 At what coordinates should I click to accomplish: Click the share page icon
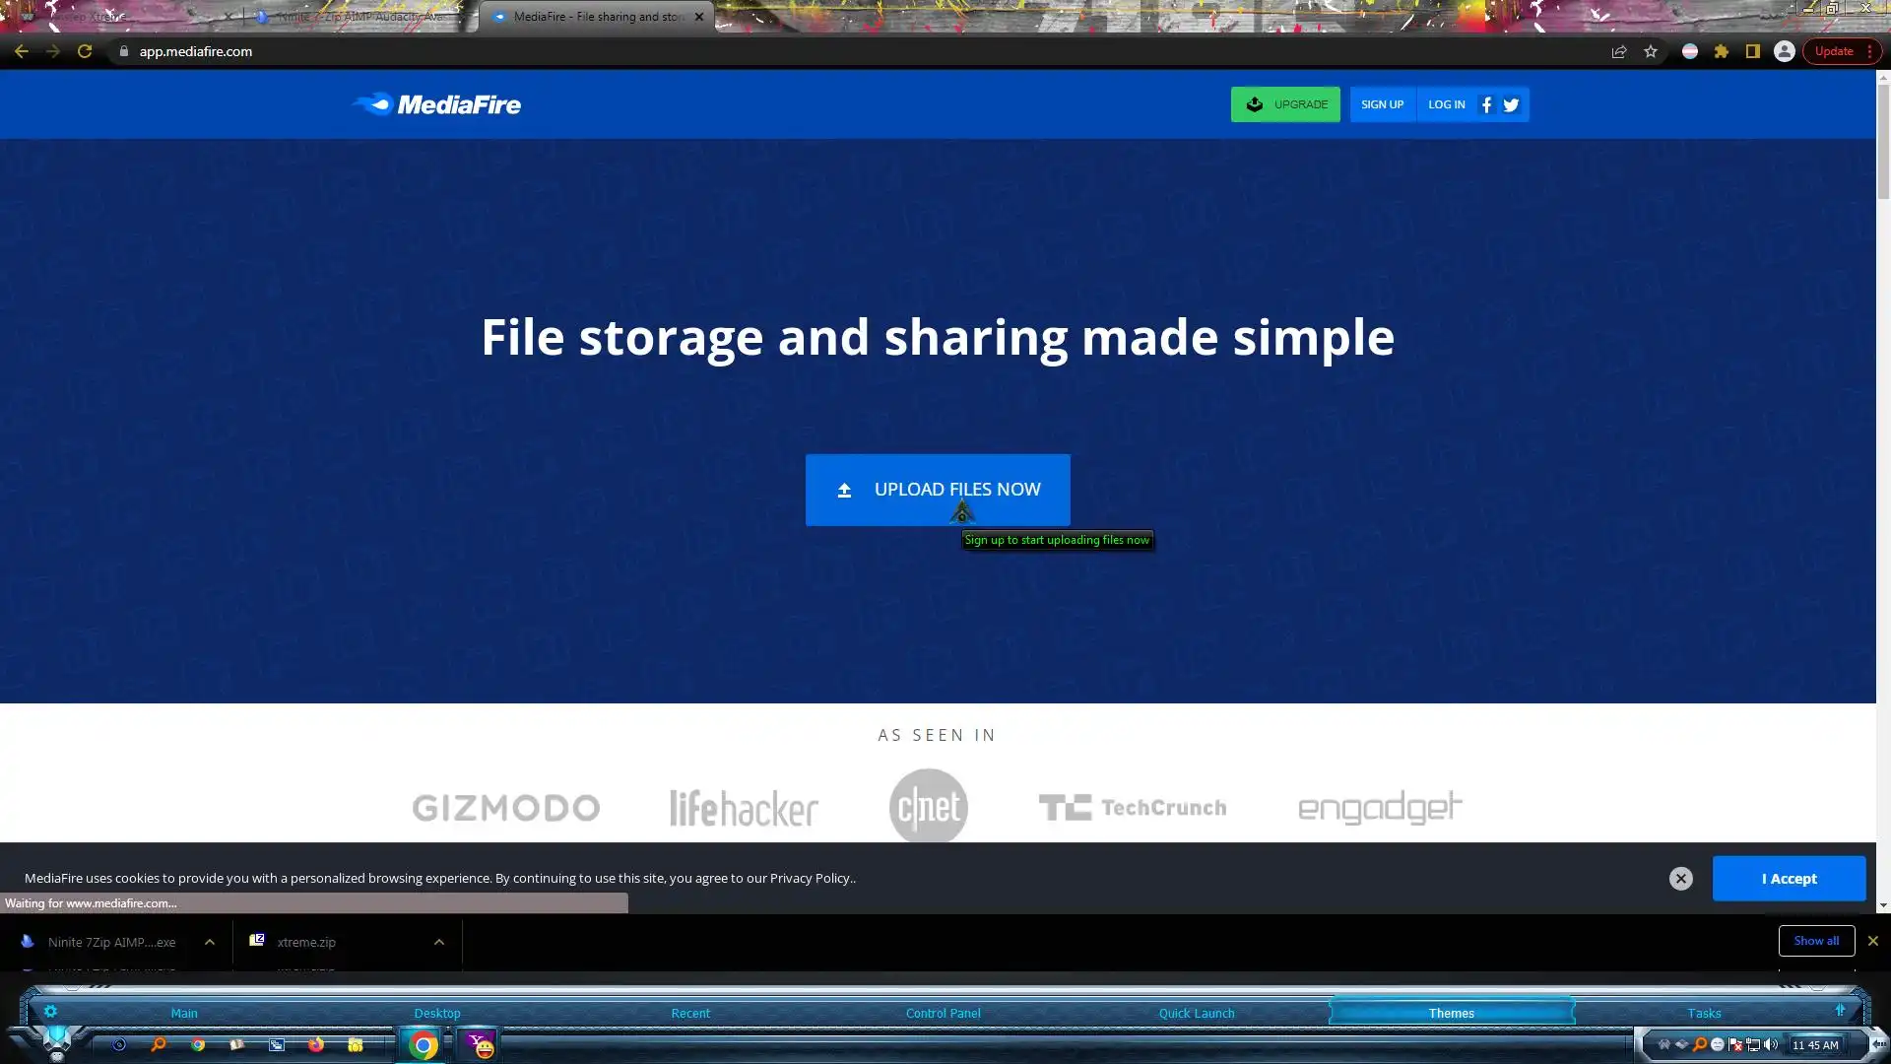tap(1618, 51)
